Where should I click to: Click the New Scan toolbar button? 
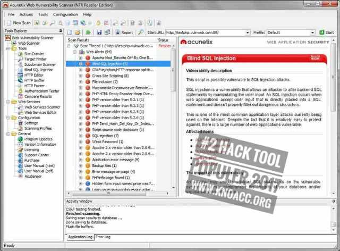coord(19,23)
